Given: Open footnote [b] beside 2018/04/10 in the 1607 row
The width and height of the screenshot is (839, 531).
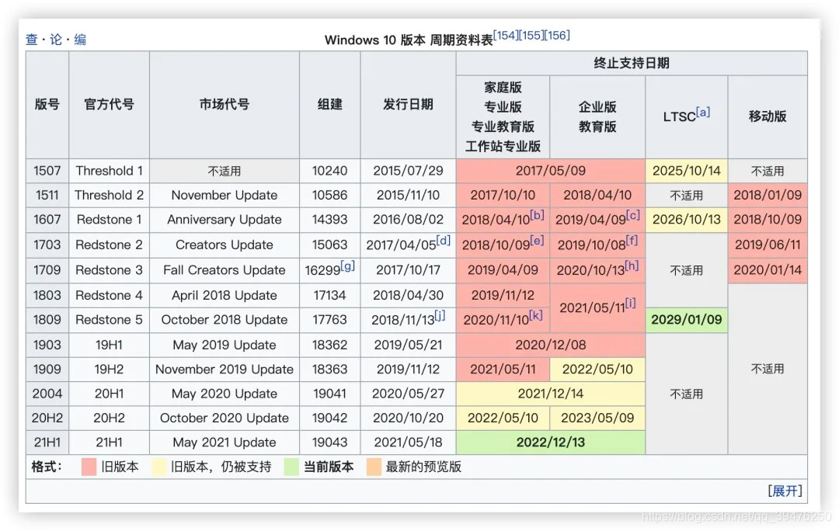Looking at the screenshot, I should point(537,215).
